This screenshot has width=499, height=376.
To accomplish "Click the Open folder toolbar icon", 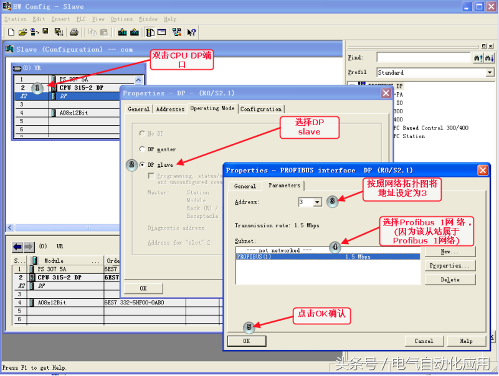I will click(x=22, y=32).
